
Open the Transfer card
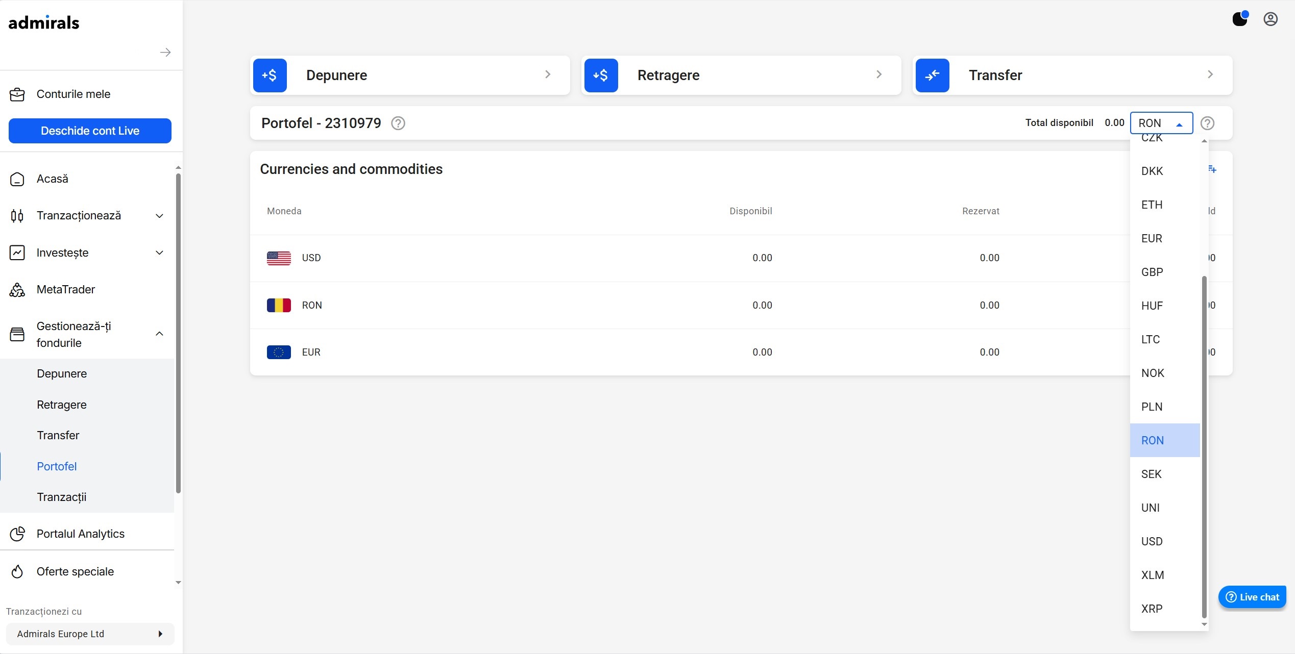1072,76
